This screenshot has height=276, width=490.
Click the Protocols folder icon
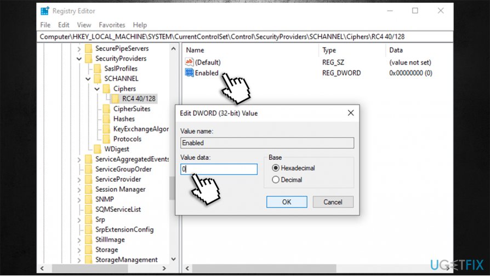click(x=106, y=139)
